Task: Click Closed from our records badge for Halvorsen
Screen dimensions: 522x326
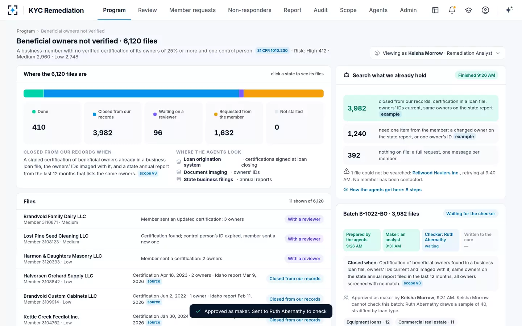Action: coord(295,279)
